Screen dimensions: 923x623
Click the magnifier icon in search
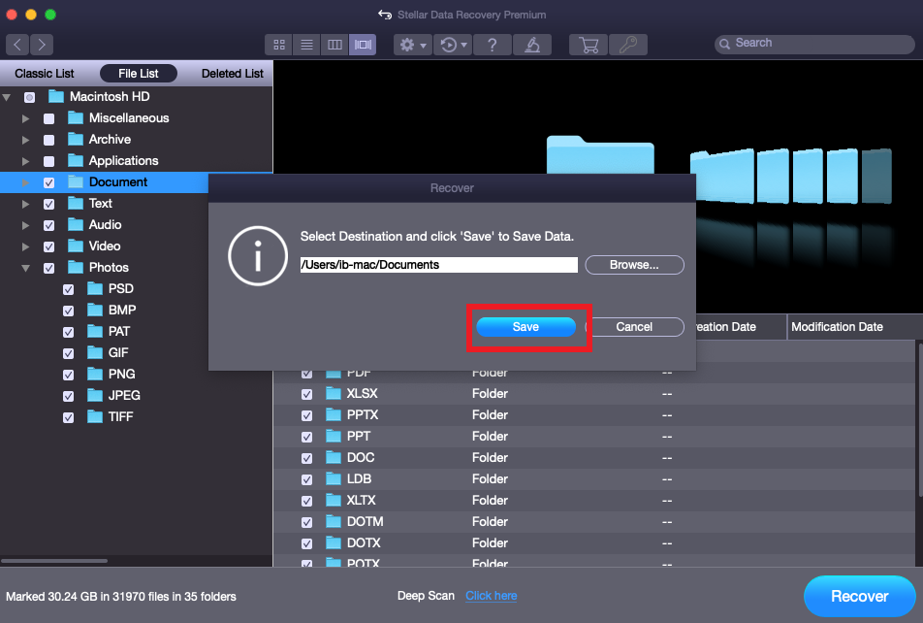(x=724, y=44)
